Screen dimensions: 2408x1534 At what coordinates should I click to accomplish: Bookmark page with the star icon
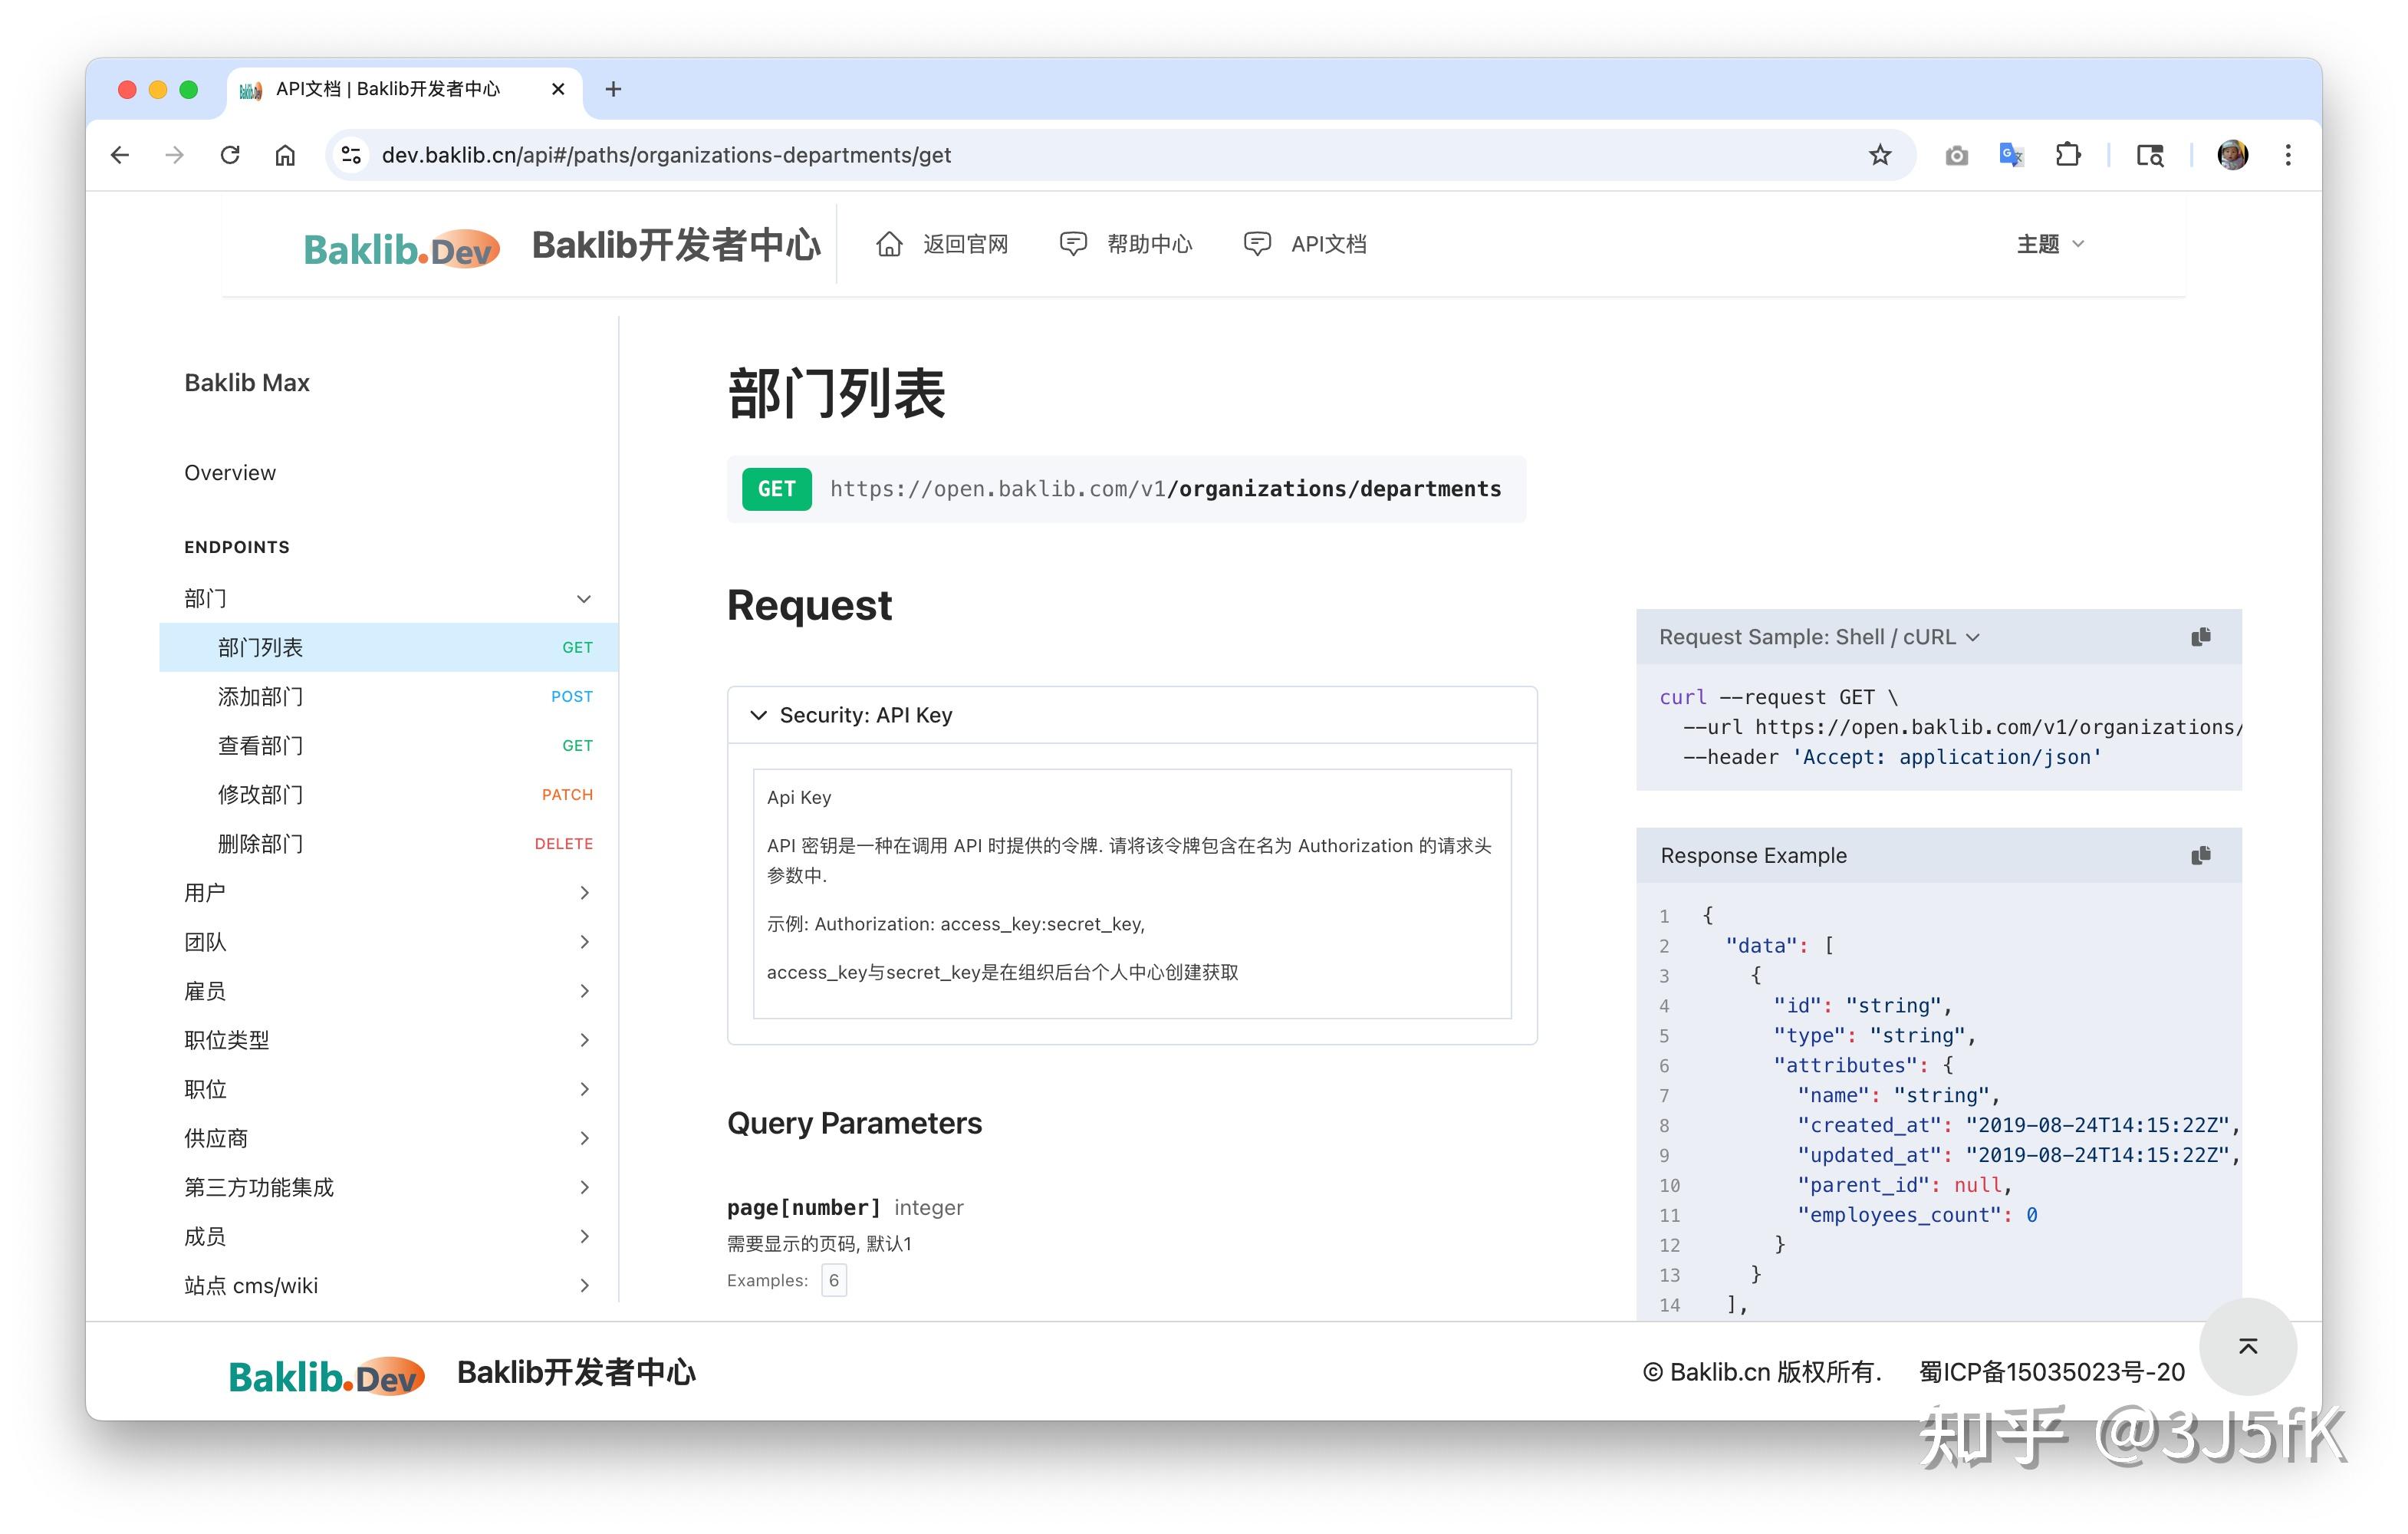pyautogui.click(x=1880, y=155)
